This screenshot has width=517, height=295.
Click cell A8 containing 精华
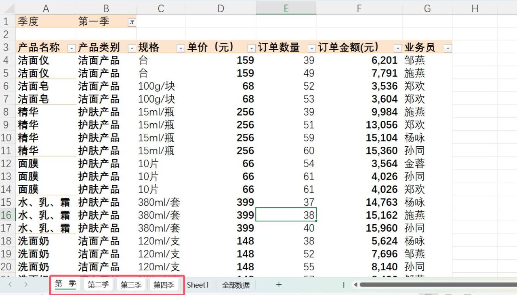click(x=46, y=112)
